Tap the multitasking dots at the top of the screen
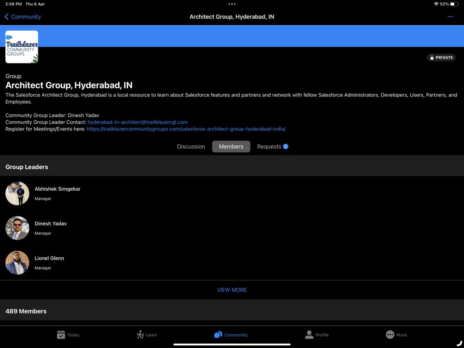The height and width of the screenshot is (348, 464). 232,4
